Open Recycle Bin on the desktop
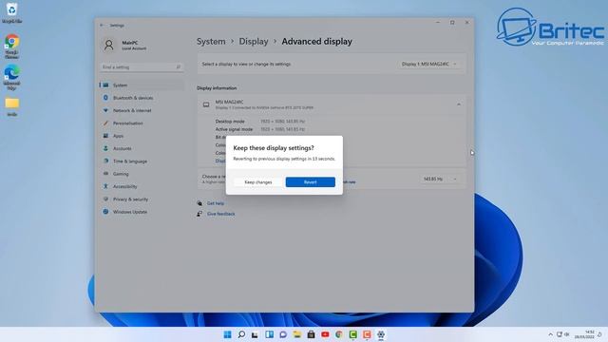This screenshot has height=342, width=608. 11,12
